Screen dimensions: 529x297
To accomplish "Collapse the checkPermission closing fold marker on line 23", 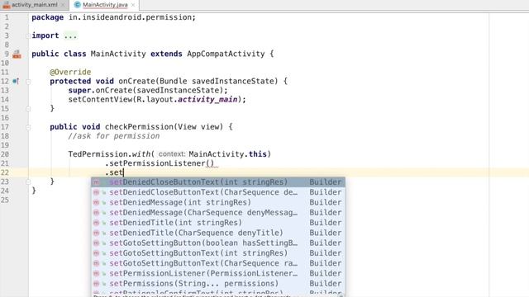I will [28, 181].
